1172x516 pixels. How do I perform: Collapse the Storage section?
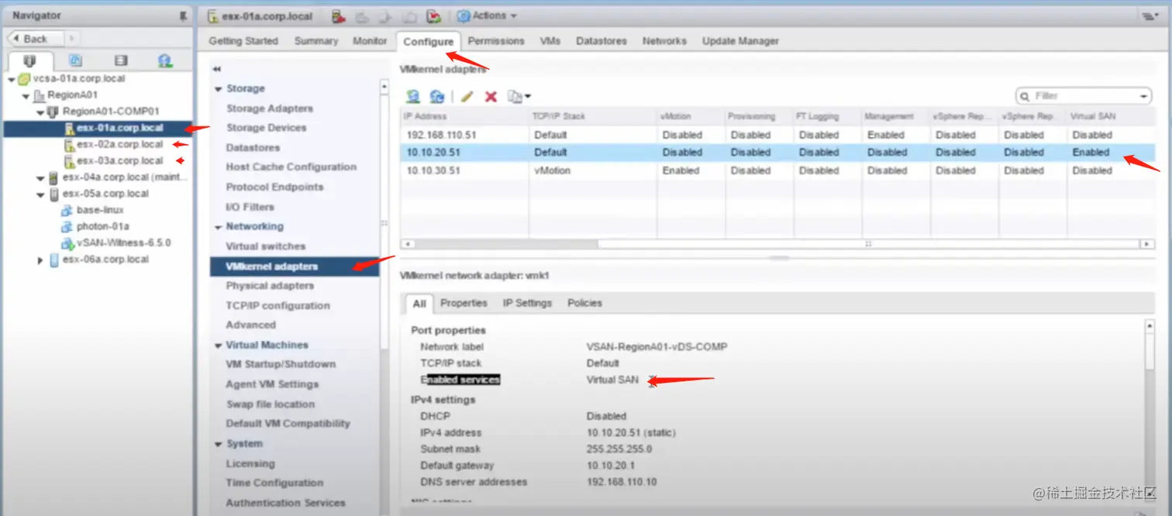click(219, 89)
